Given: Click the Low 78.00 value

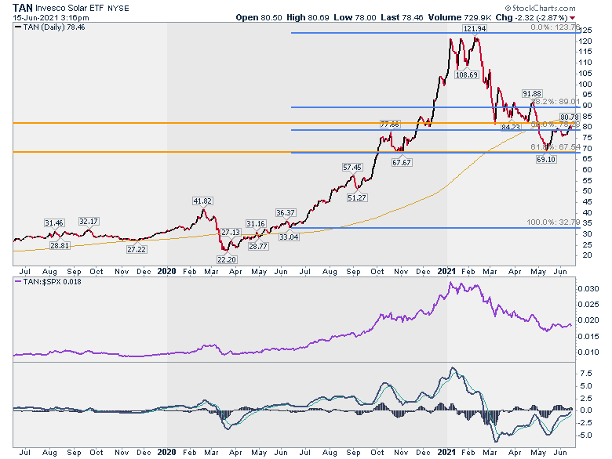Looking at the screenshot, I should pos(355,17).
